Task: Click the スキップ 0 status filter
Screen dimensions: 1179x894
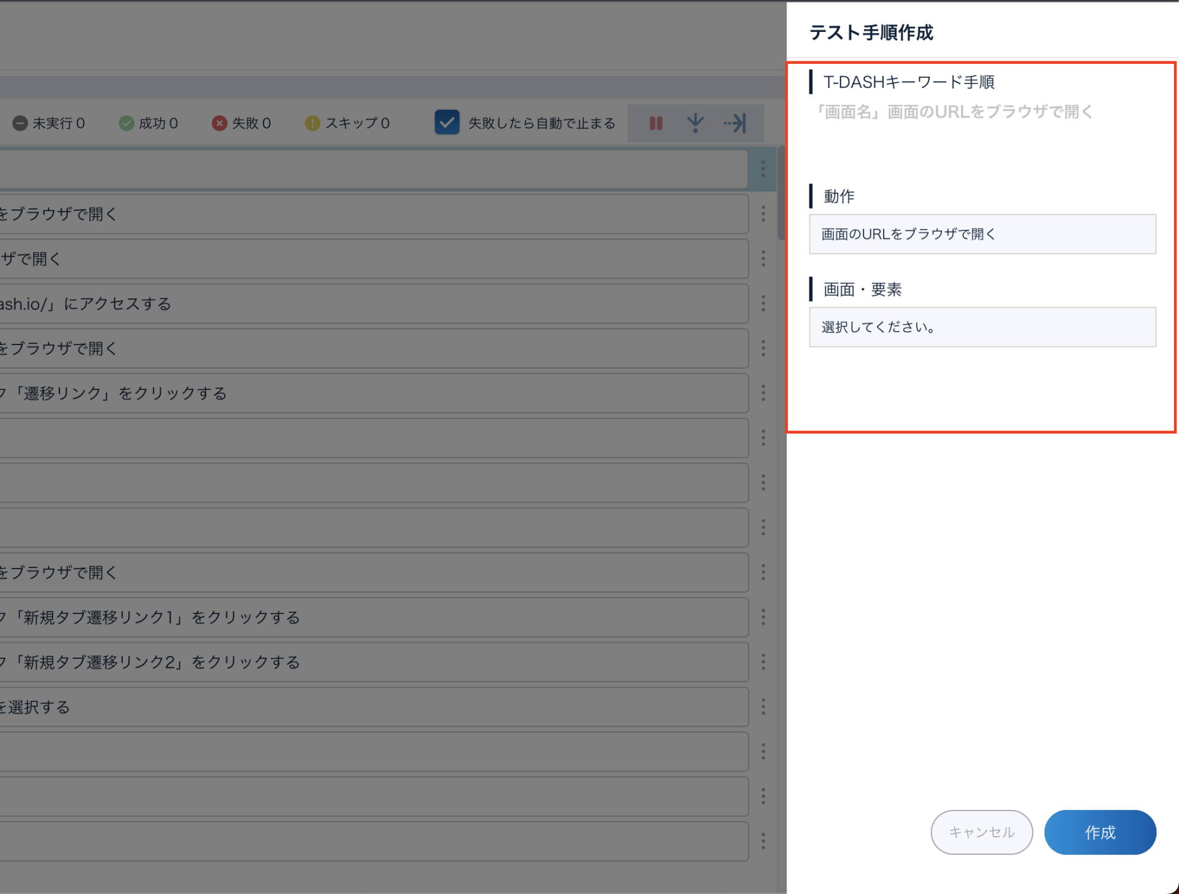Action: (348, 123)
